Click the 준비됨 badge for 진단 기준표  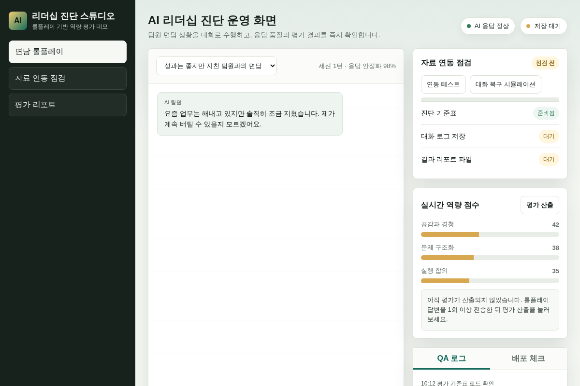tap(546, 113)
